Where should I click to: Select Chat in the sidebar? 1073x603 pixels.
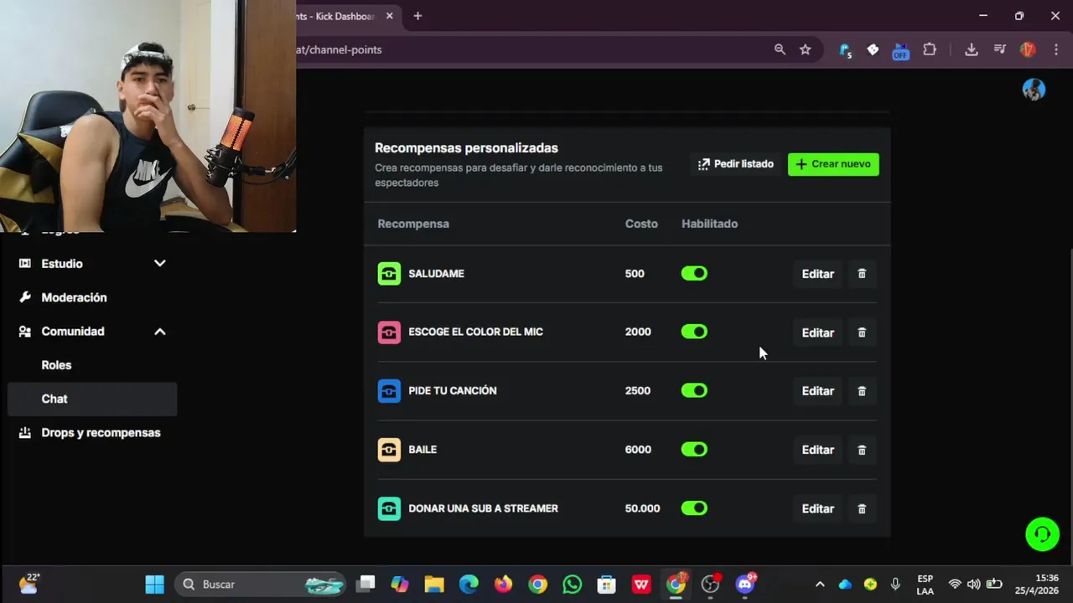92,399
